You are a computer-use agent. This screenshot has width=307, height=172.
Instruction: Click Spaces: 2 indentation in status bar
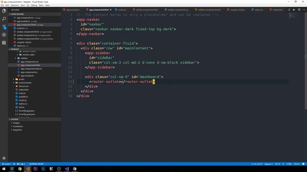[269, 164]
